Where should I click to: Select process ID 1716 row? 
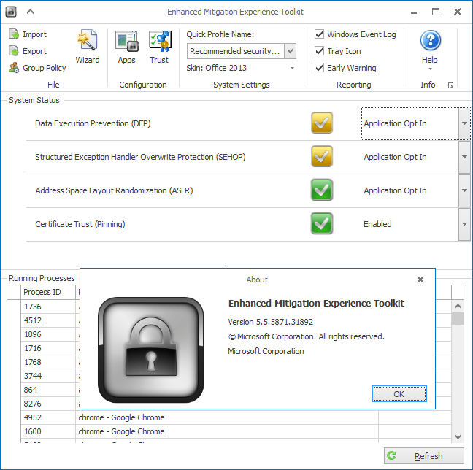tap(48, 348)
